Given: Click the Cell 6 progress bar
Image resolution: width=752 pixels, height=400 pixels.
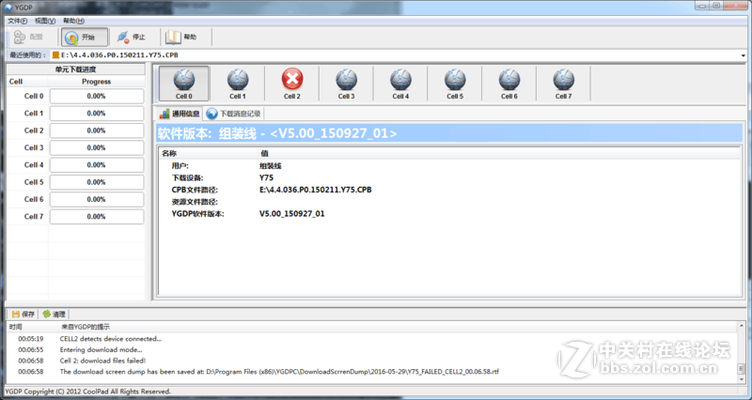Looking at the screenshot, I should 97,200.
